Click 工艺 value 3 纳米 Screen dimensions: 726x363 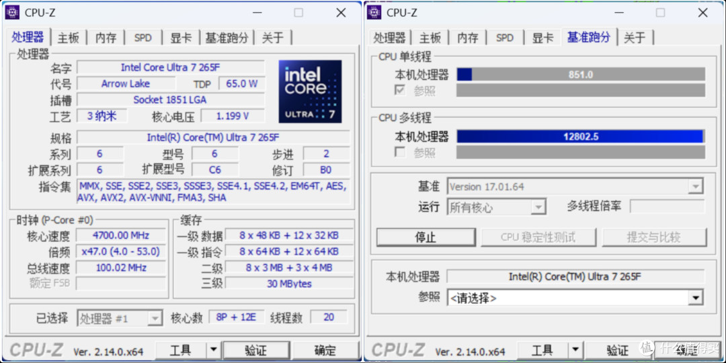(102, 116)
